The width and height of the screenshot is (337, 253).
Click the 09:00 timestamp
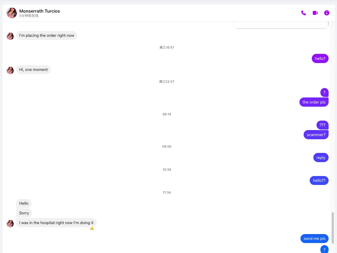pos(167,147)
